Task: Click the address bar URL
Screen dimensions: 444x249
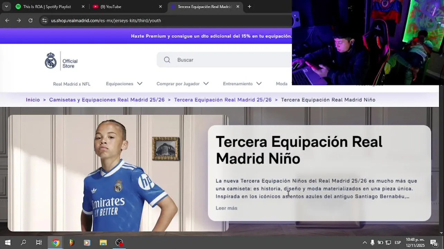Action: [106, 20]
